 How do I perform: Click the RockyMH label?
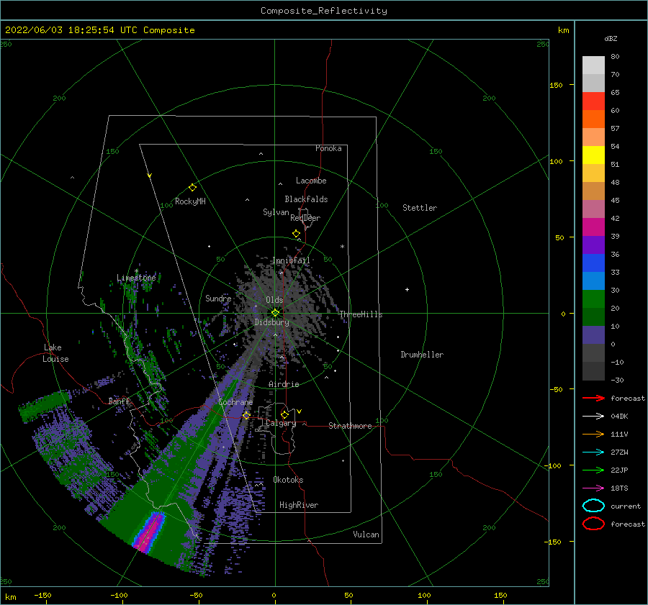coord(190,201)
